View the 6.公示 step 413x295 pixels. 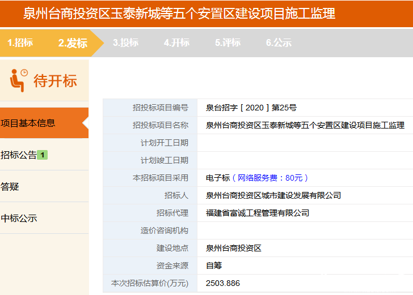click(x=279, y=42)
